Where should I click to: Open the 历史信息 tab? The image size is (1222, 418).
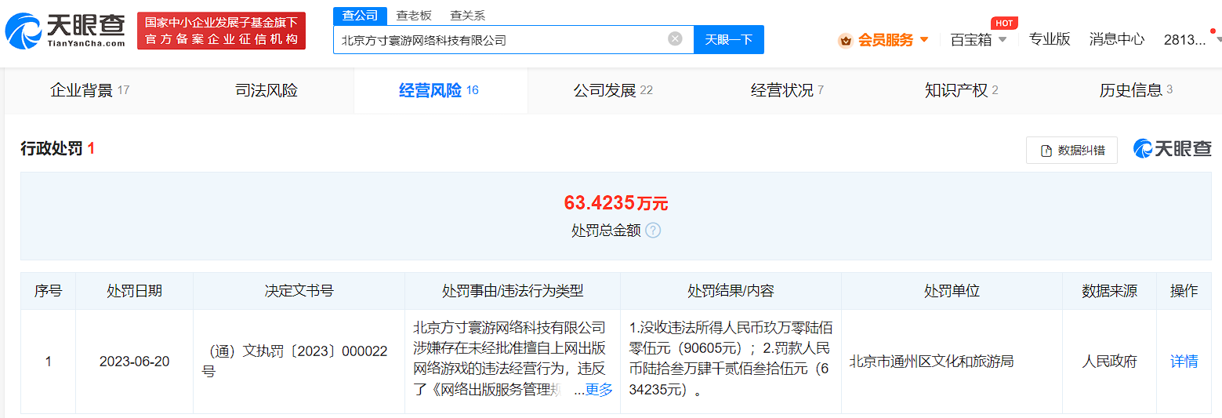tap(1136, 90)
